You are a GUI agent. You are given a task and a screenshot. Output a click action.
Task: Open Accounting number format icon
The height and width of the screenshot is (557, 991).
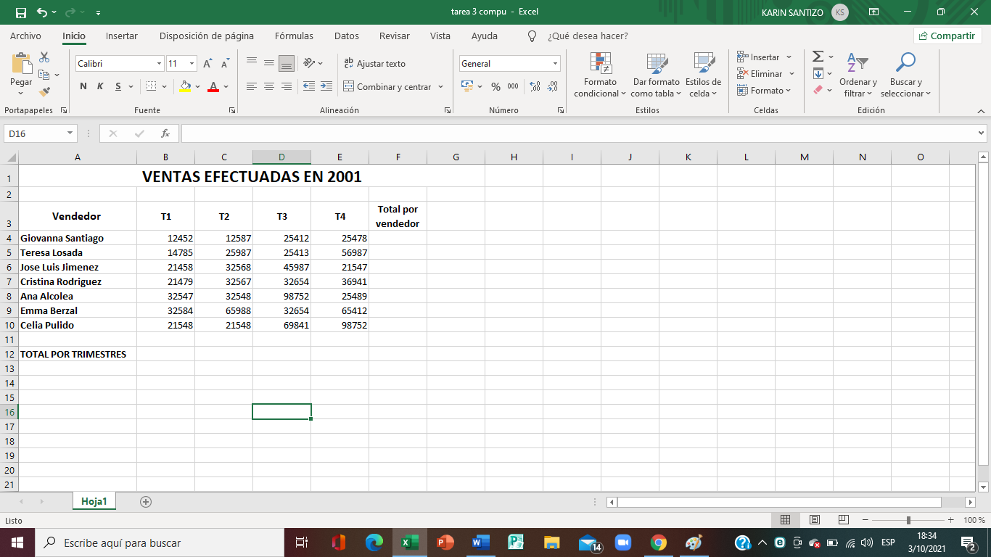tap(467, 86)
